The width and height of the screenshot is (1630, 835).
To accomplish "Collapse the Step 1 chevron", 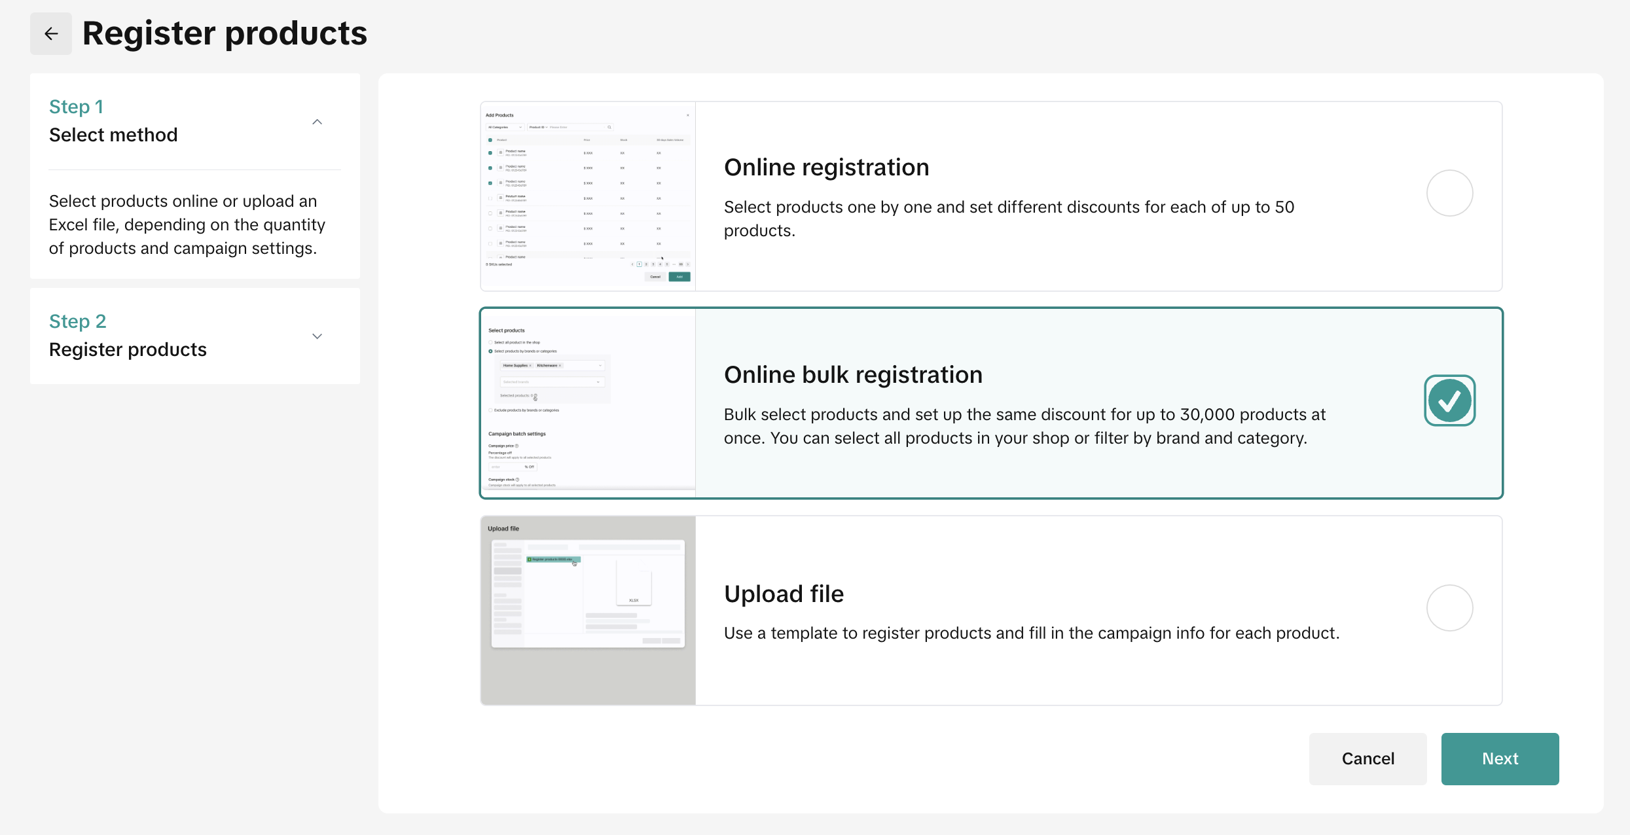I will point(317,122).
